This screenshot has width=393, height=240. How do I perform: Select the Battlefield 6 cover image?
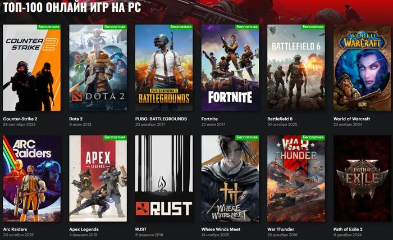(296, 68)
